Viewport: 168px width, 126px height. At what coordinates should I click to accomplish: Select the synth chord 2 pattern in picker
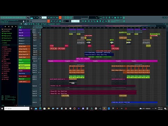click(x=24, y=82)
